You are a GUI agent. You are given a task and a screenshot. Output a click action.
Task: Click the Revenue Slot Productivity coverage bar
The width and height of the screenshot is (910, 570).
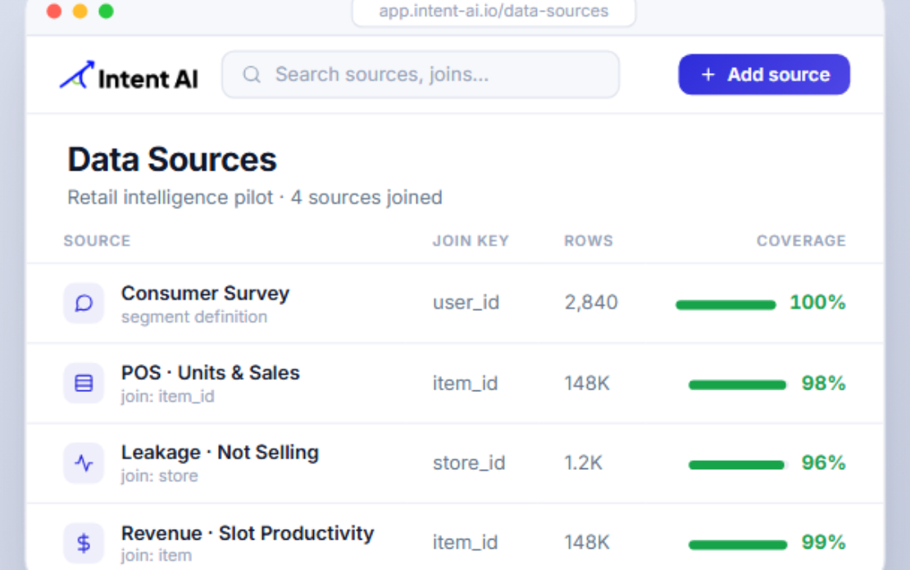pos(738,545)
